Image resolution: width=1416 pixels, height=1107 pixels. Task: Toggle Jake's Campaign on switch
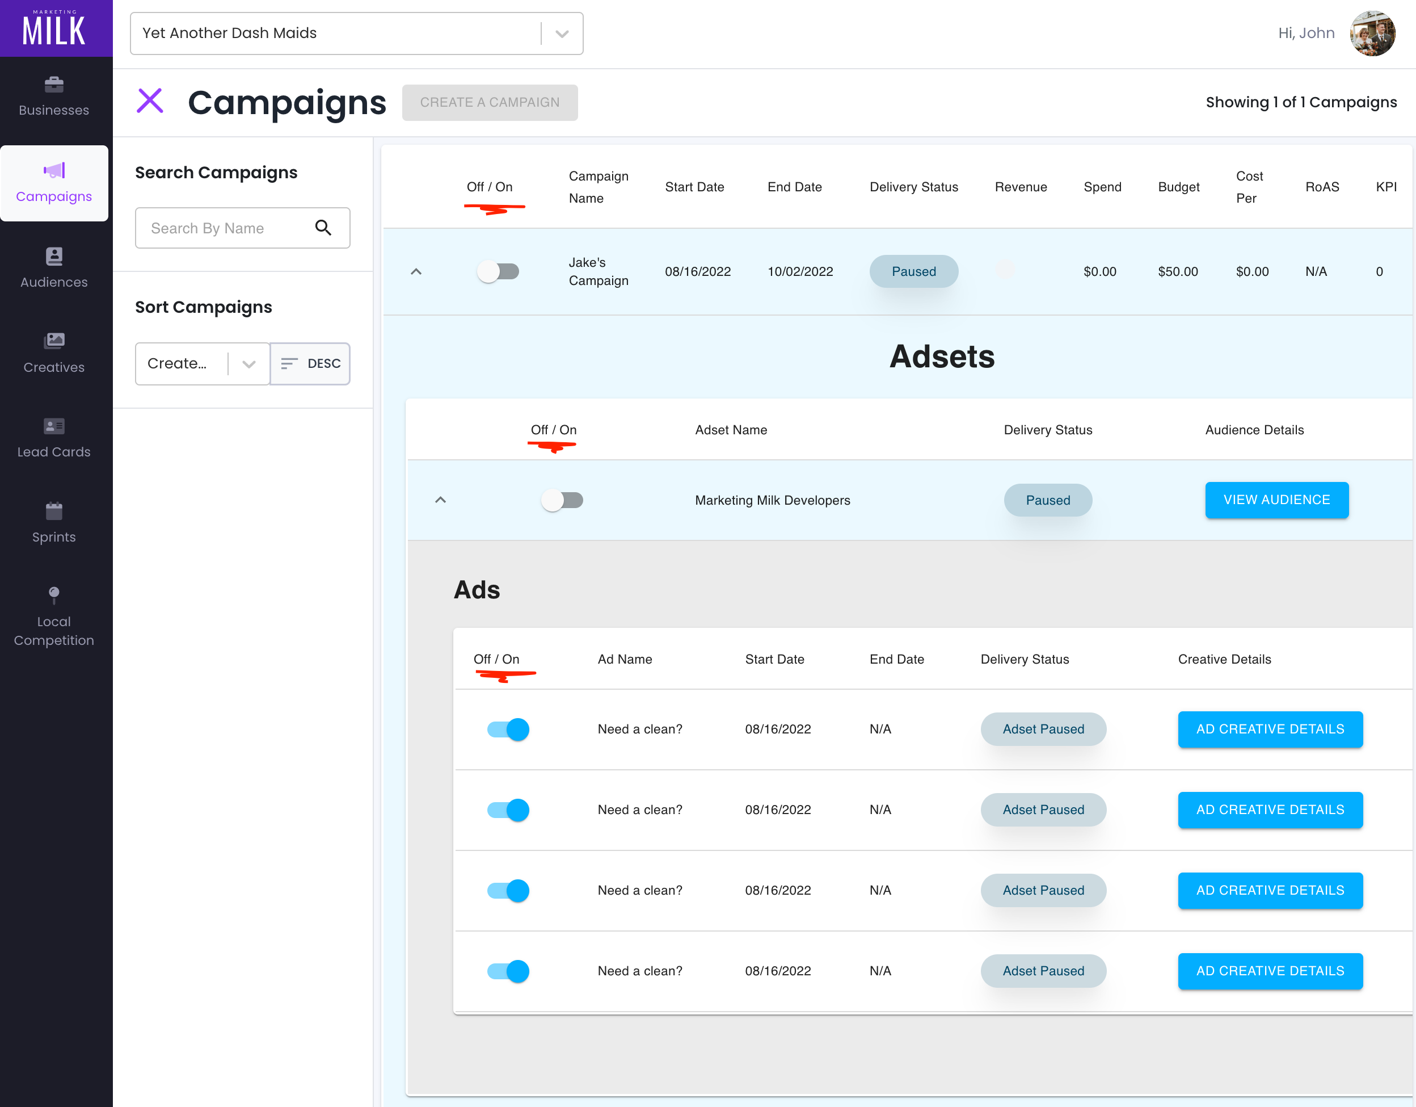(x=498, y=271)
